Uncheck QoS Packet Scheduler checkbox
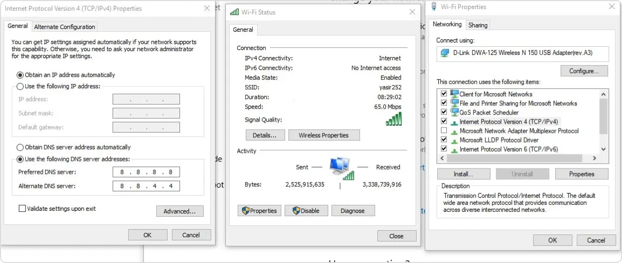The height and width of the screenshot is (263, 622). [444, 112]
